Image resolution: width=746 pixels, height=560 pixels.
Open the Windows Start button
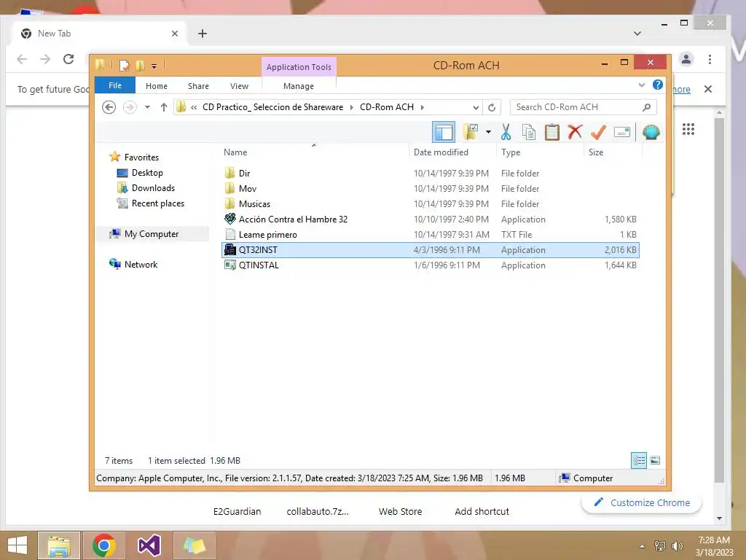click(x=17, y=545)
